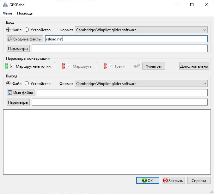Click red status lights beside Маршруты
This screenshot has width=214, height=194.
[x=63, y=66]
